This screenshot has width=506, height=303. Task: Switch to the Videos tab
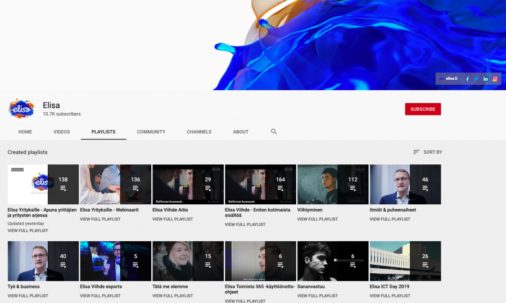click(x=62, y=132)
